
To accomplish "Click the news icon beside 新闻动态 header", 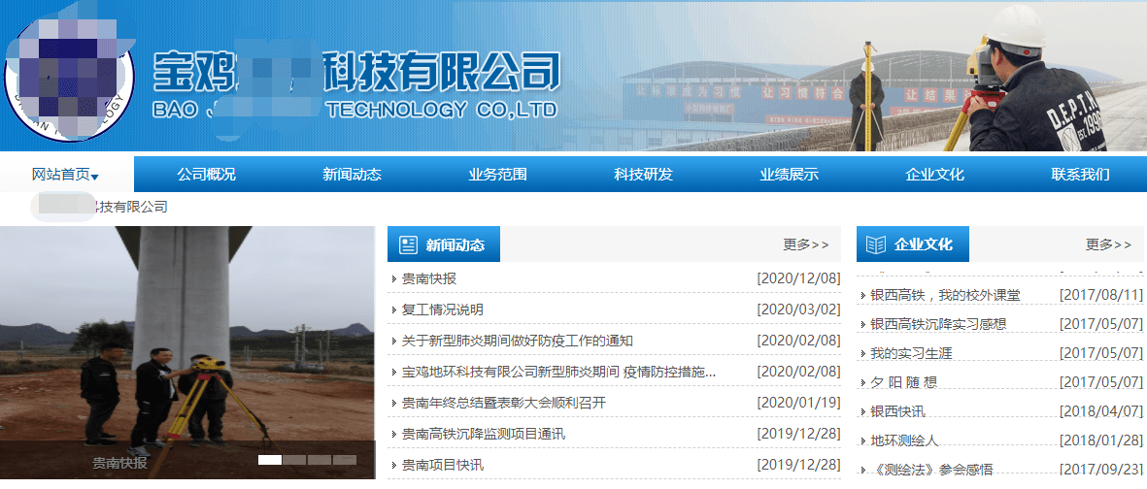I will click(408, 244).
